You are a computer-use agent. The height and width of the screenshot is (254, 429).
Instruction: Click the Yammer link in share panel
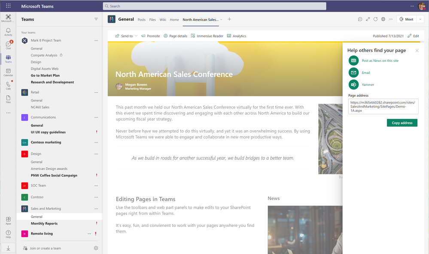[x=368, y=85]
